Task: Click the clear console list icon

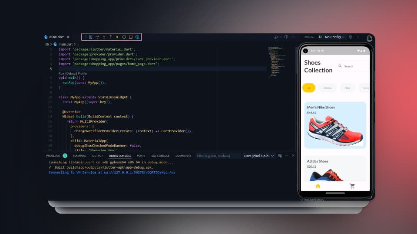Action: click(280, 156)
